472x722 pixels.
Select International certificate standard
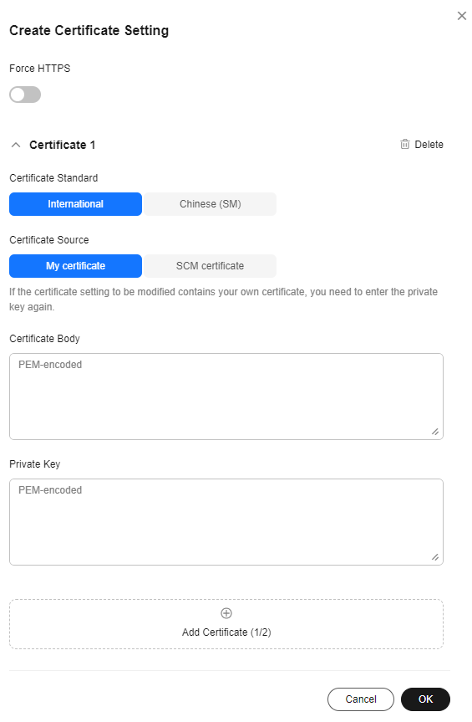tap(75, 204)
